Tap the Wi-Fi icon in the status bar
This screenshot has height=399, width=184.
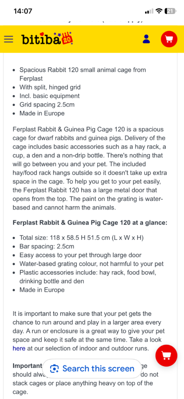pyautogui.click(x=159, y=11)
